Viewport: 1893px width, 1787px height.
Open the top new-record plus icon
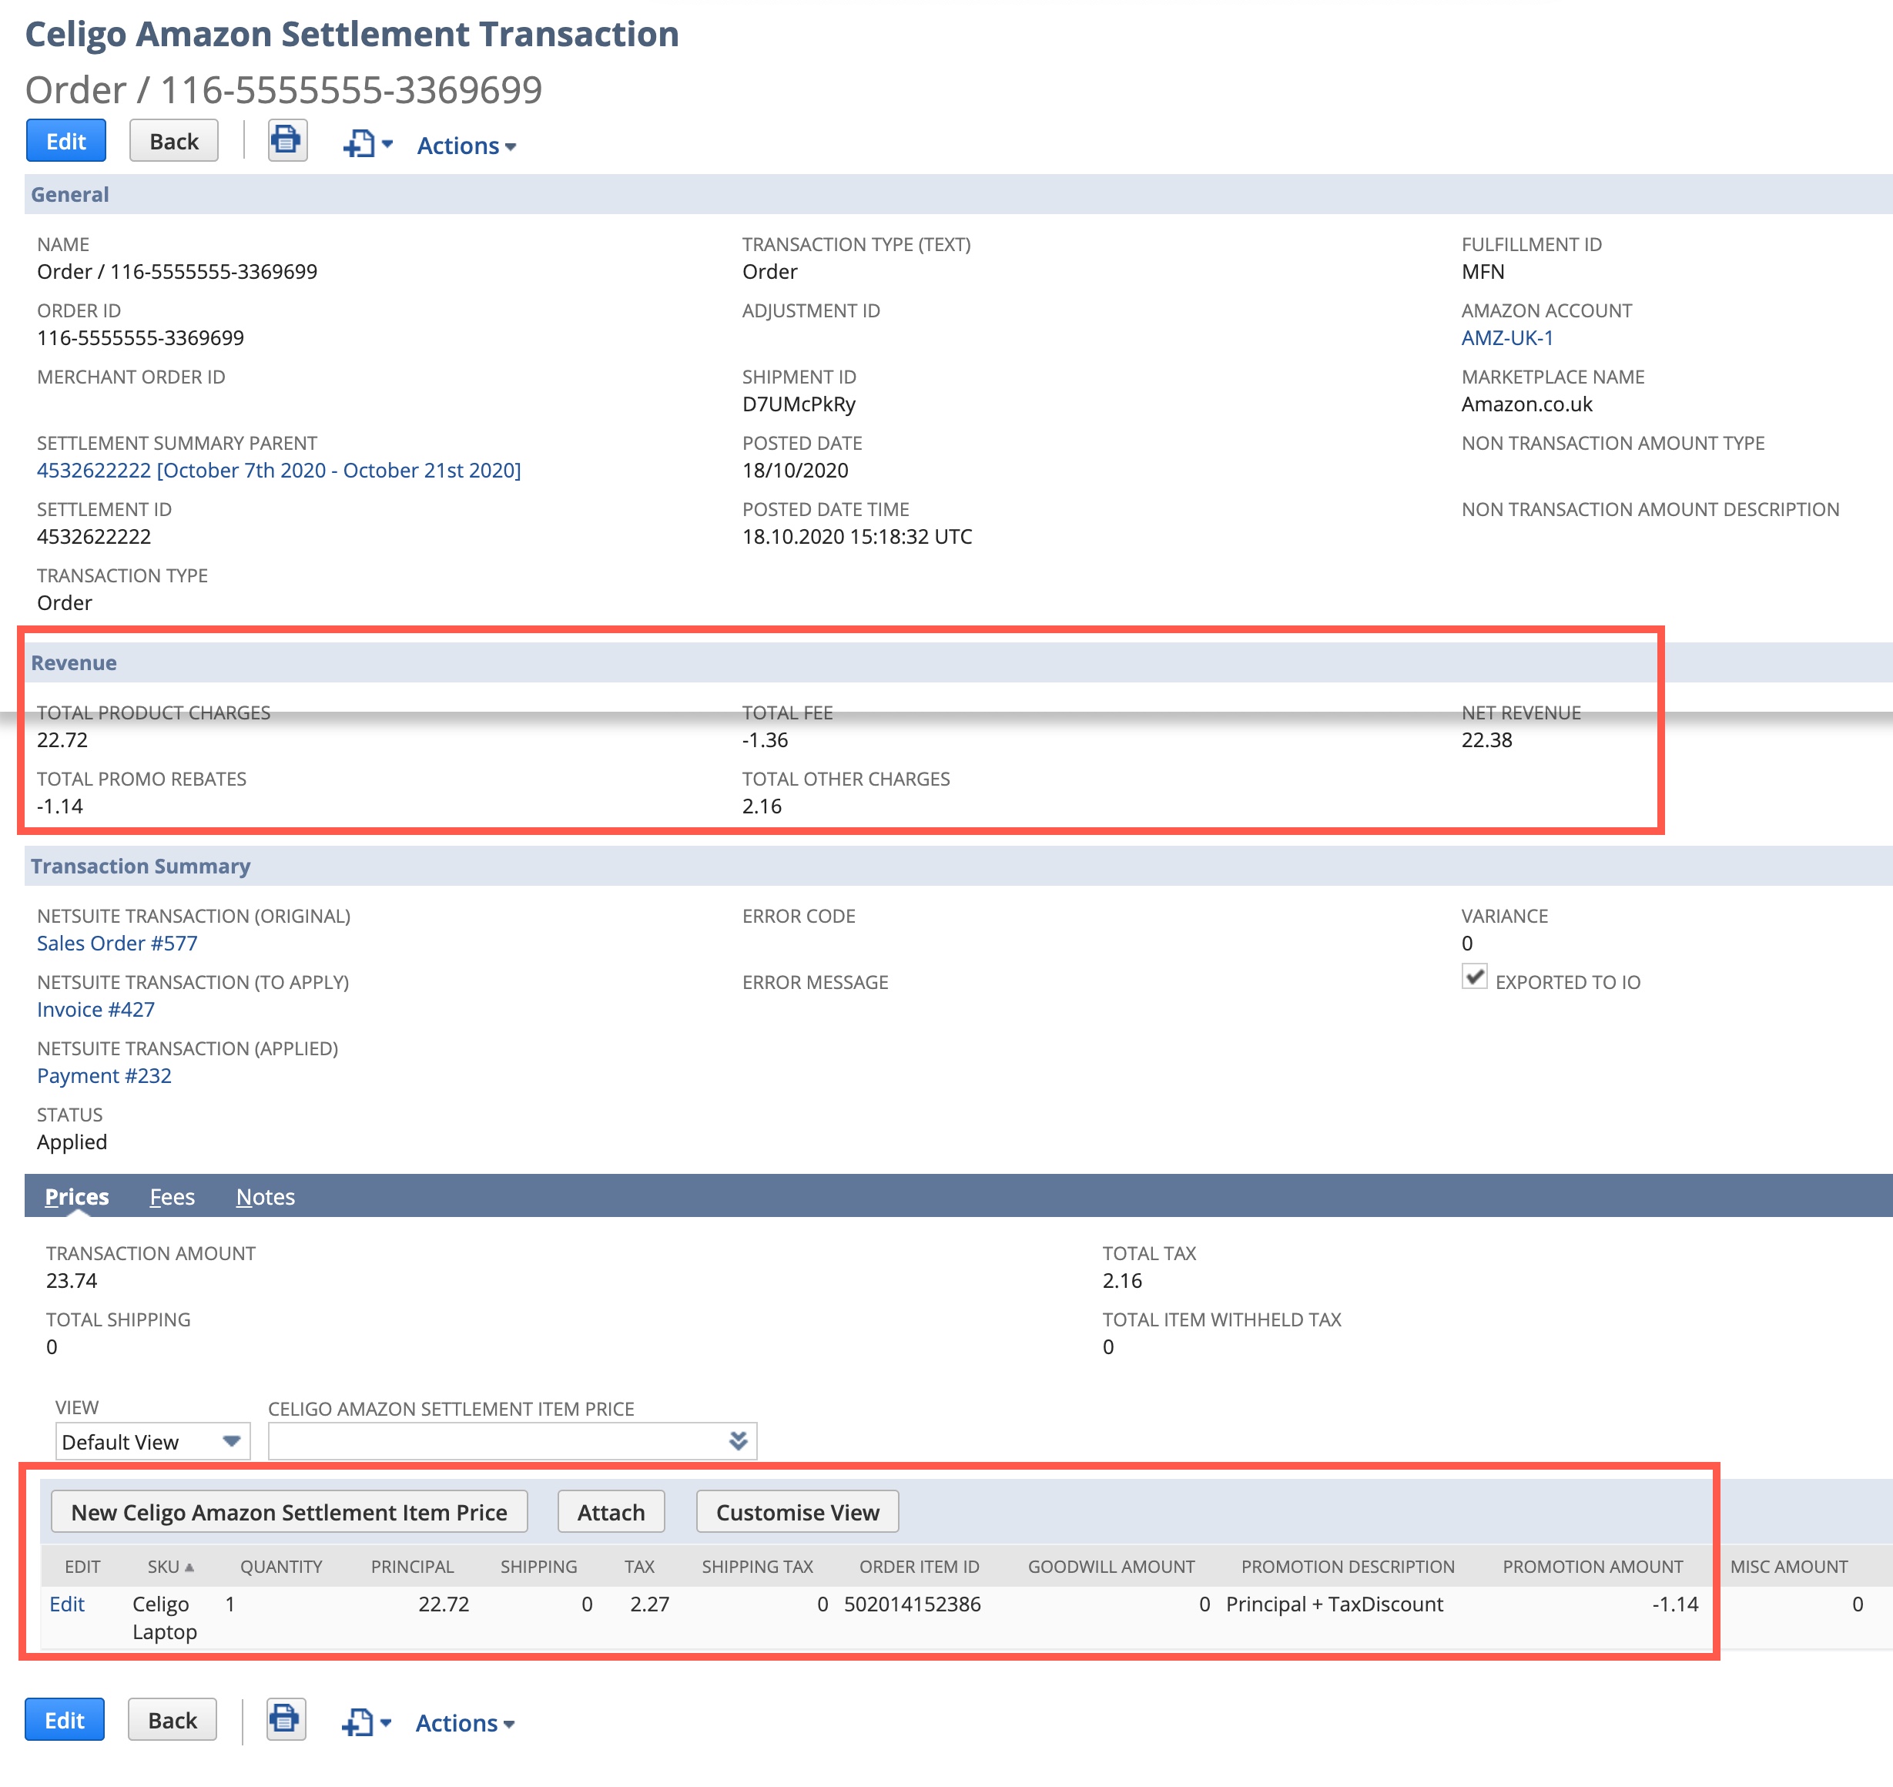click(358, 144)
